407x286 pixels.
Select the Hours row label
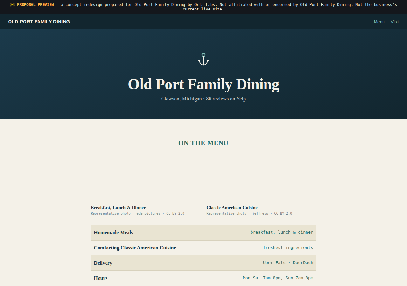pos(101,278)
